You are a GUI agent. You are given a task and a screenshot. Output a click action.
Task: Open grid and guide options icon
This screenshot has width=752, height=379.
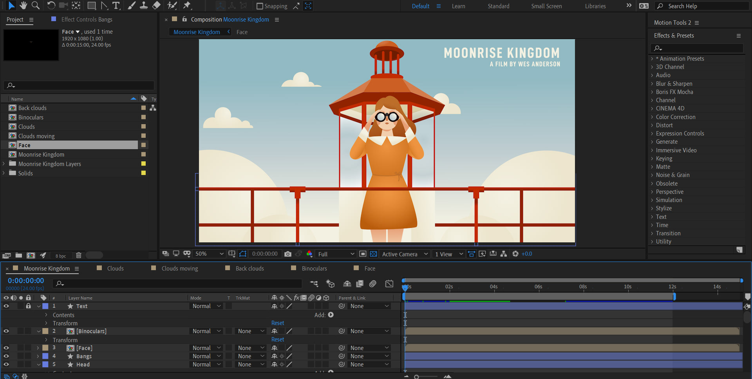(x=232, y=254)
